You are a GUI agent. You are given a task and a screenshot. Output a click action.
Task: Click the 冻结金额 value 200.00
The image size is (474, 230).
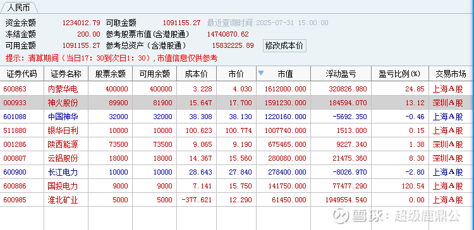tap(88, 35)
